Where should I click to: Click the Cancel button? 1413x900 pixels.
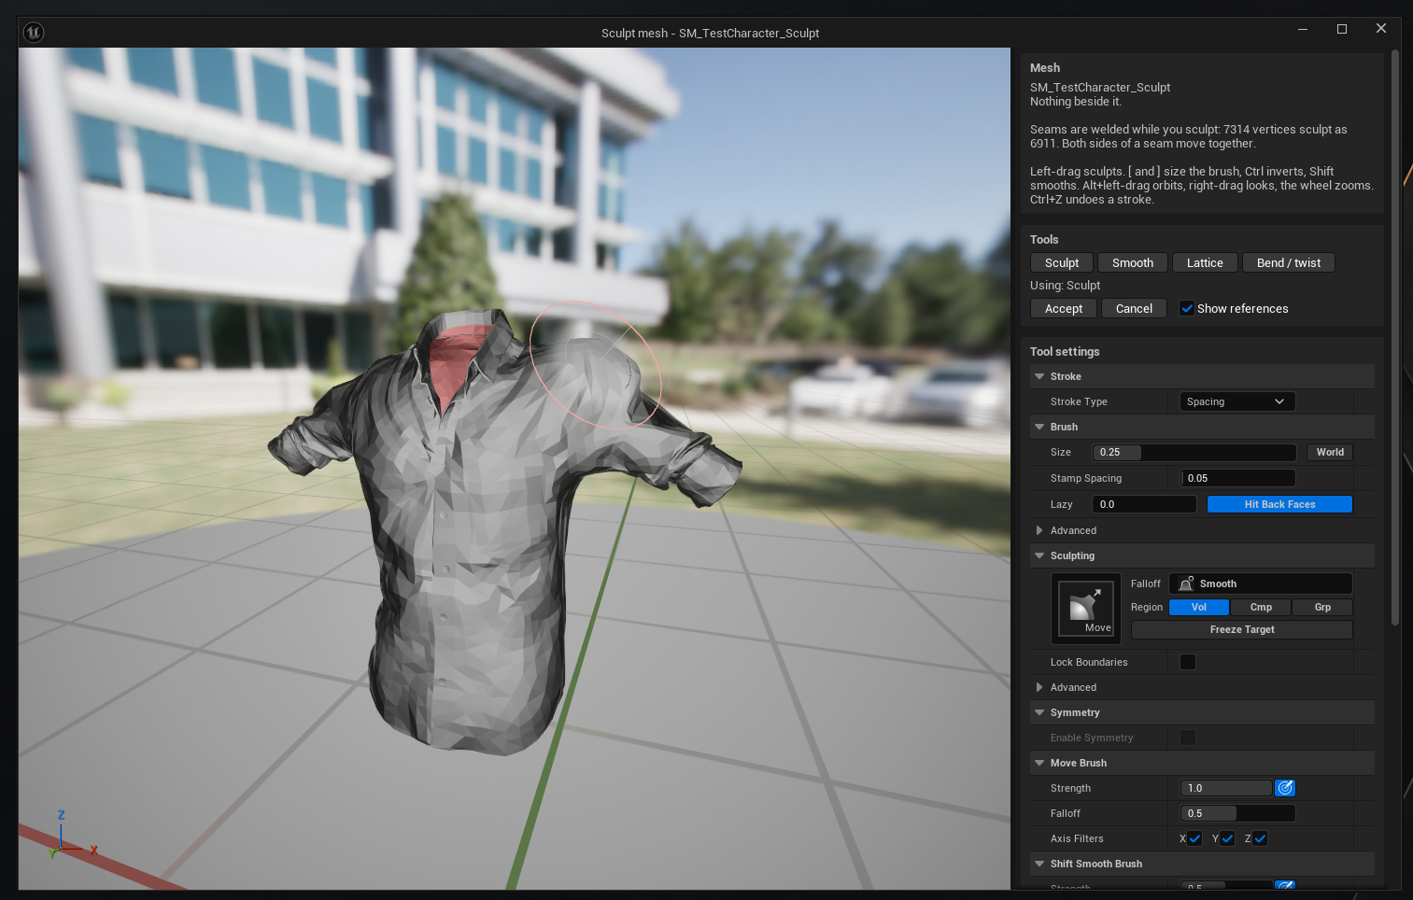click(x=1134, y=308)
